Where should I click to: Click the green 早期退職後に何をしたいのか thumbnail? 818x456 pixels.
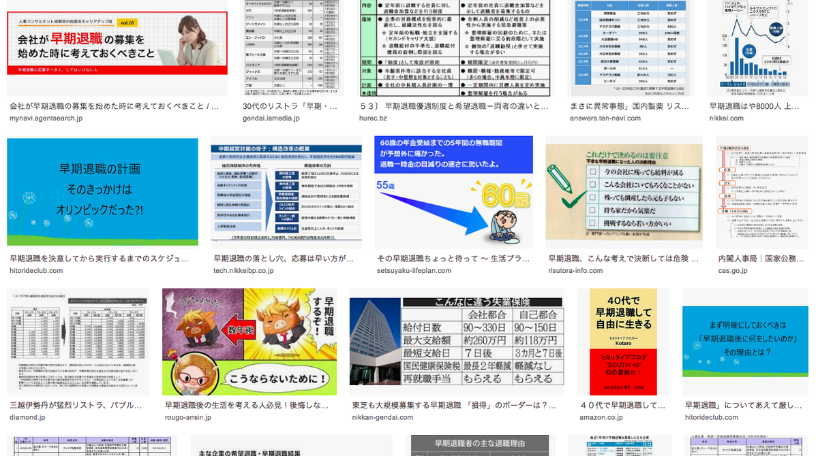pos(746,340)
